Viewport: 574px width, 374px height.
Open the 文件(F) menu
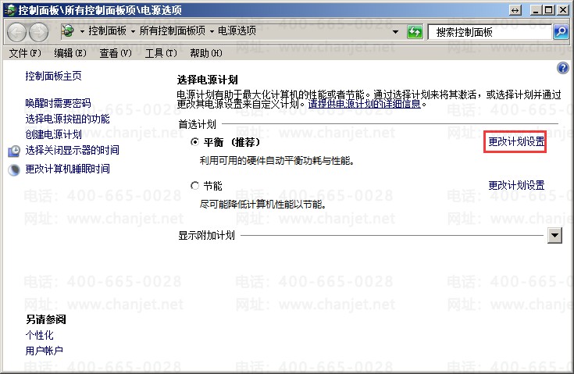[24, 53]
